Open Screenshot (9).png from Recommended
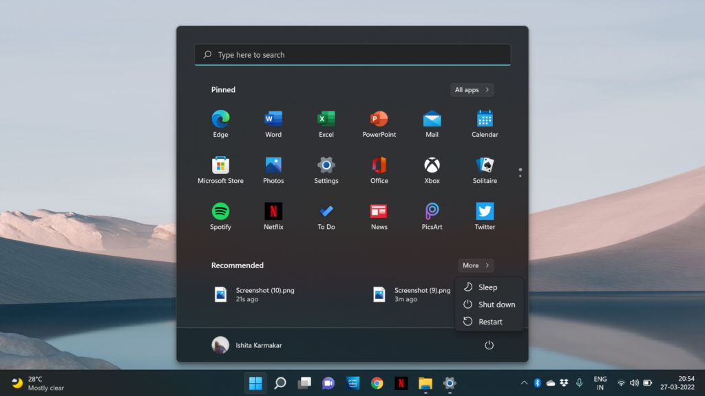 412,294
